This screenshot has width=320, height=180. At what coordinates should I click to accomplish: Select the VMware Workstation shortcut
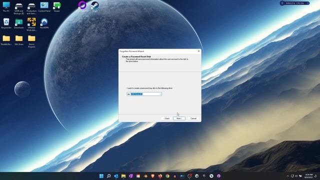coord(31,24)
